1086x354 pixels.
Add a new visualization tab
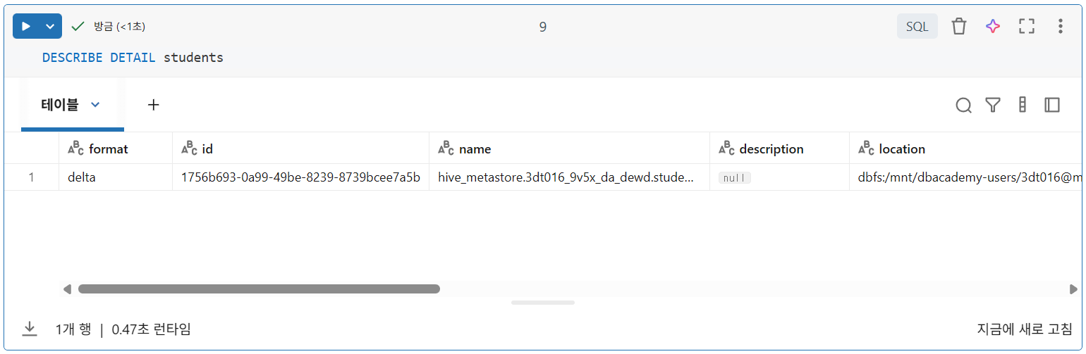click(x=153, y=105)
